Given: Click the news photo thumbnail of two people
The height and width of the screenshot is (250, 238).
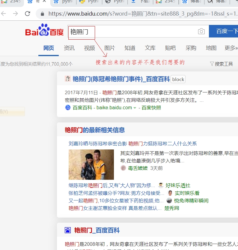Looking at the screenshot, I should point(91,164).
